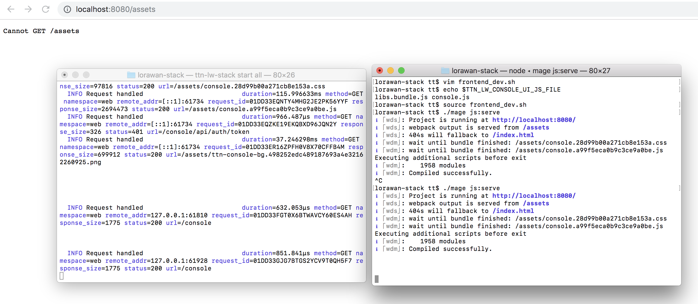Click the folder icon in mage js:serve title

[x=445, y=71]
